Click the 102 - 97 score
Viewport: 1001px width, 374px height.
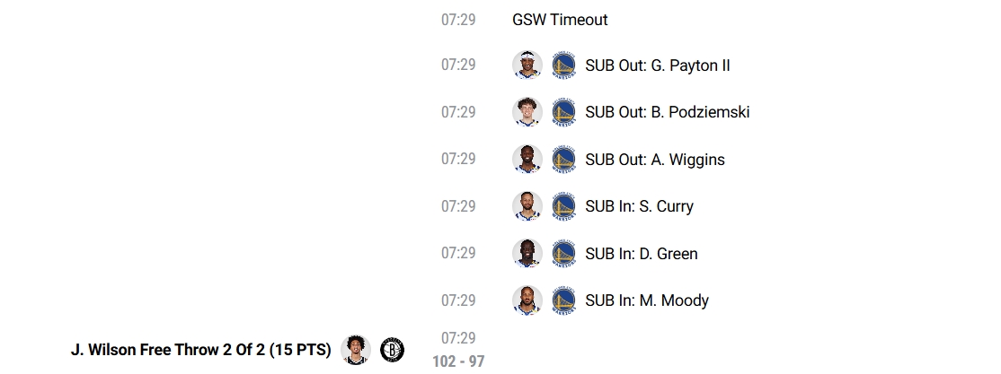458,361
